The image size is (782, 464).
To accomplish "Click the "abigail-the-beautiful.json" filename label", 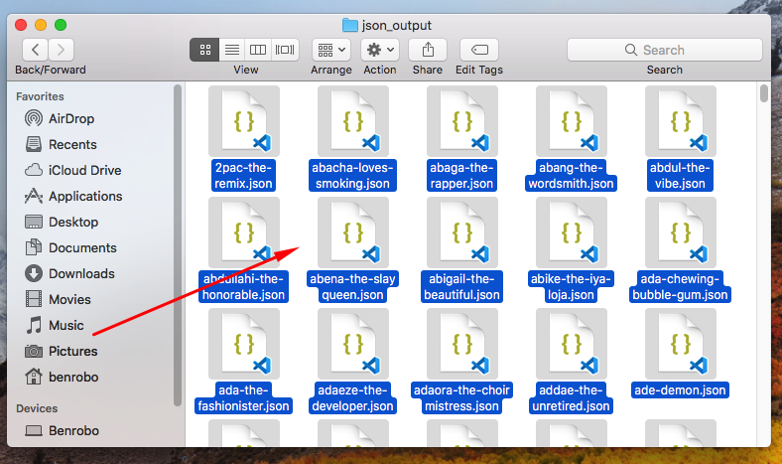I will pos(461,287).
